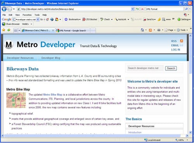
Task: Open the Favorites menu
Action: click(x=27, y=15)
